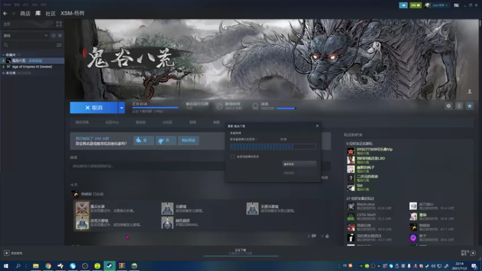Open friends and chat plus icon
Viewport: 482px width, 271px height.
click(473, 253)
